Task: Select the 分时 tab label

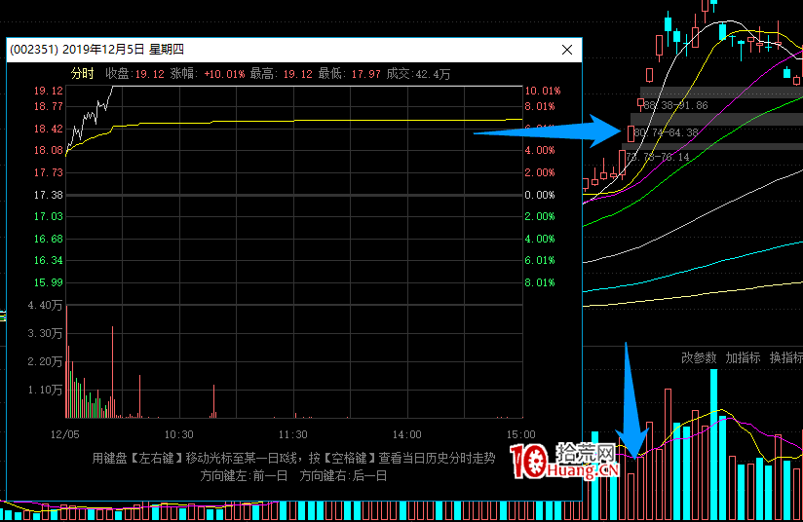Action: click(x=83, y=73)
